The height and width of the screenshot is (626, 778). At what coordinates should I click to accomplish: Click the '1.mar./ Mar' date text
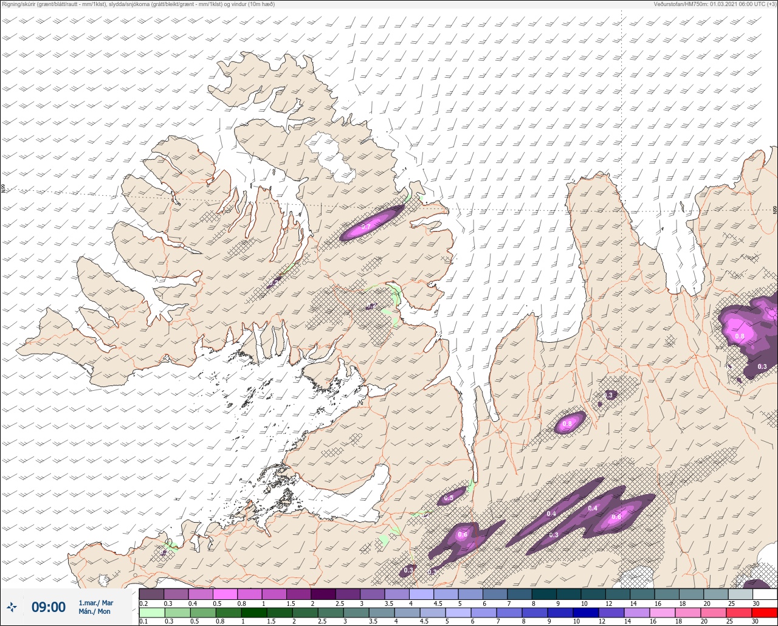[96, 603]
